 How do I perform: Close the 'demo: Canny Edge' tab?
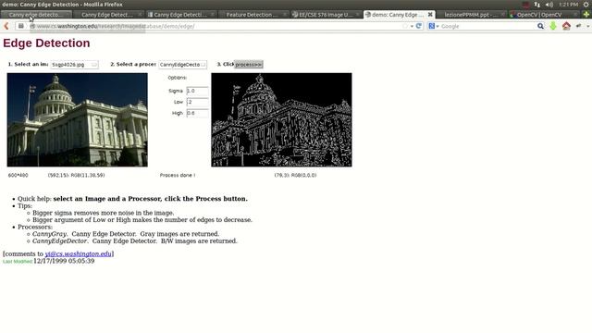(x=430, y=15)
